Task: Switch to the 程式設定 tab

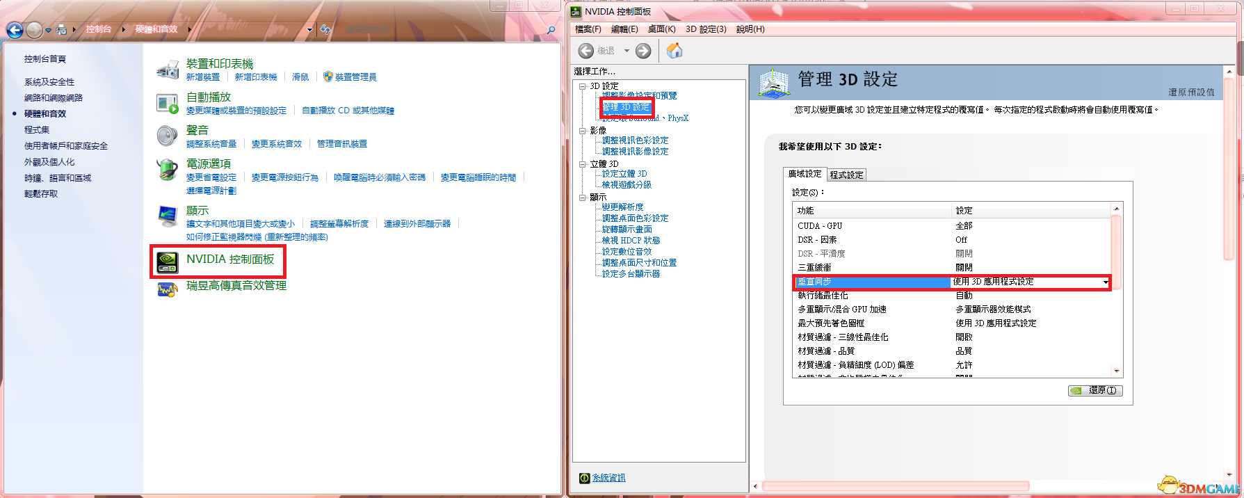Action: [x=846, y=175]
